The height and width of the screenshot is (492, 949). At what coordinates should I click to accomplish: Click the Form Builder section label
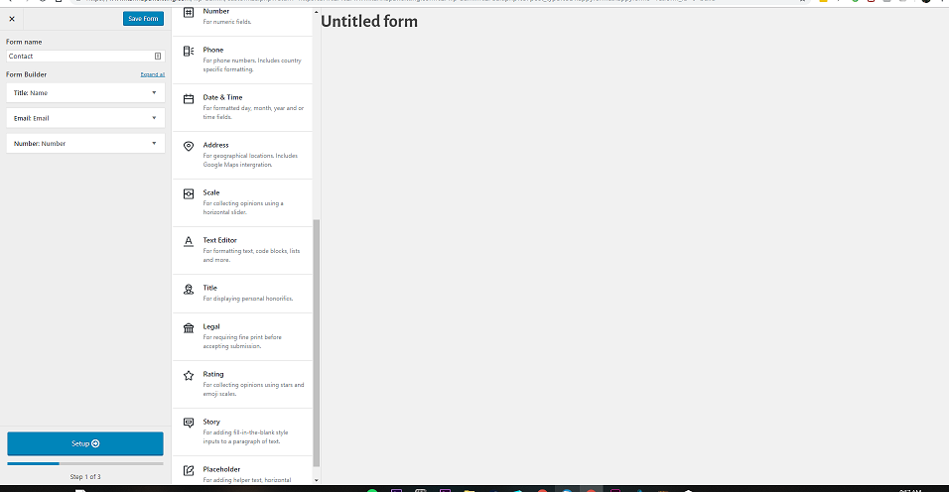coord(26,74)
